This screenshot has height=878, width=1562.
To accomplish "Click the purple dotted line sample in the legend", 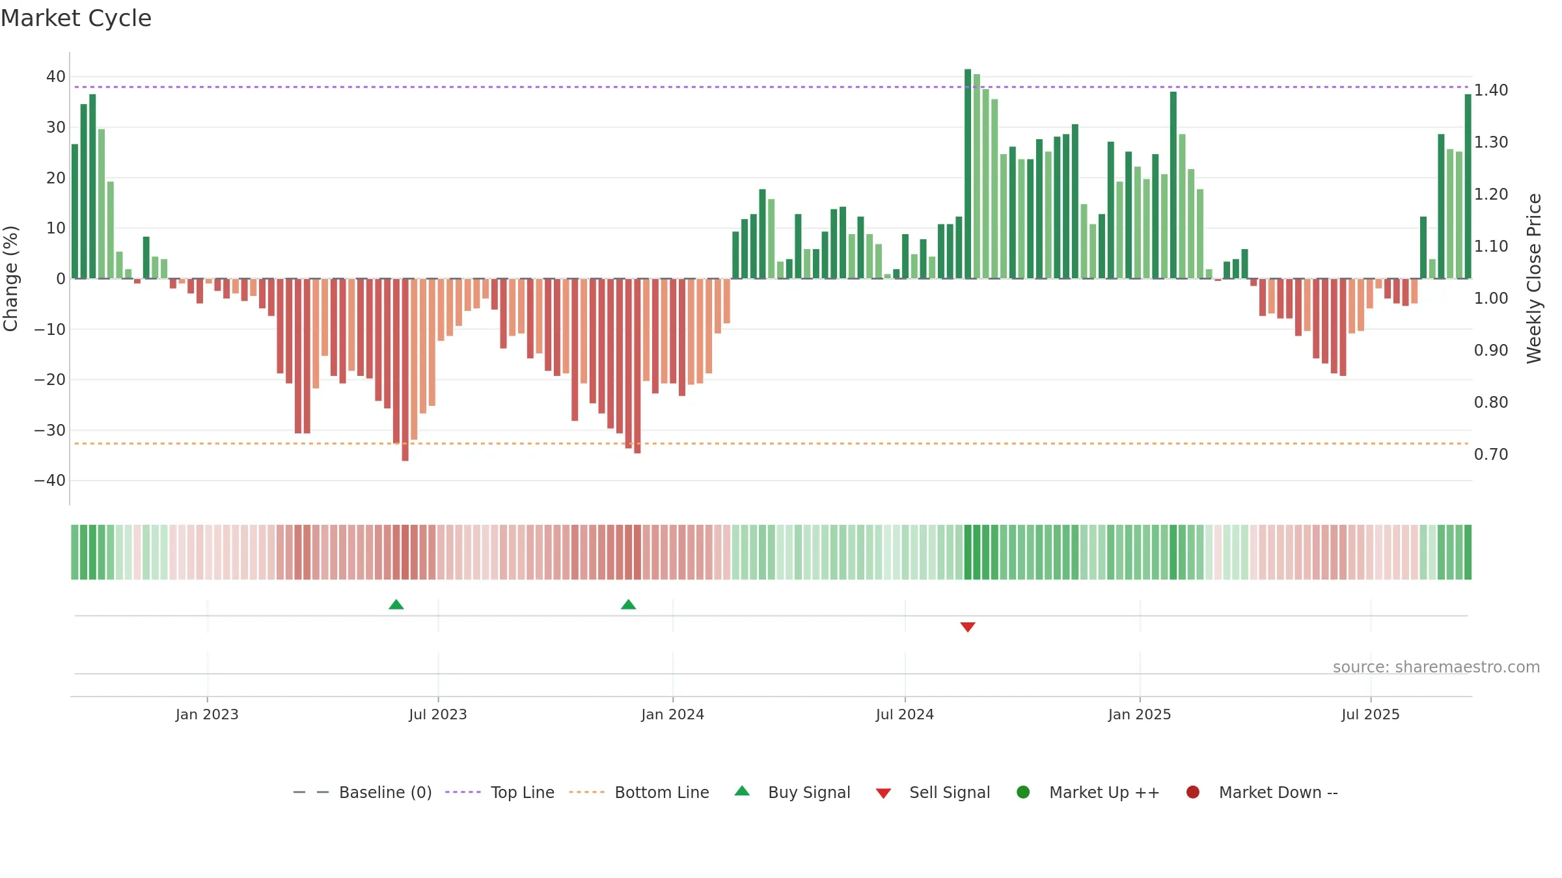I will [463, 792].
